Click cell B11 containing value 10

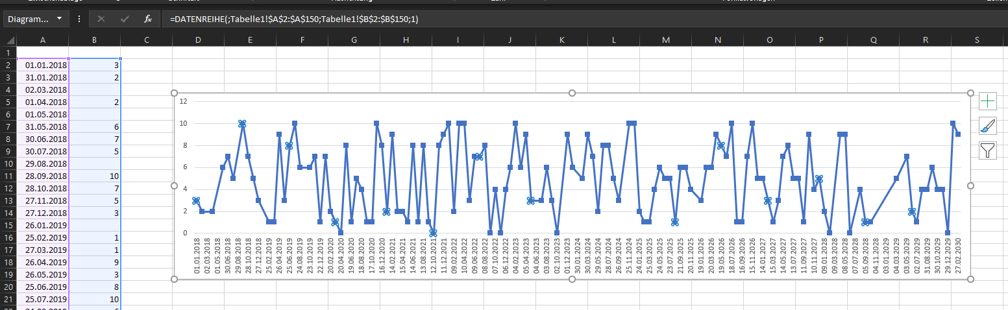[95, 176]
